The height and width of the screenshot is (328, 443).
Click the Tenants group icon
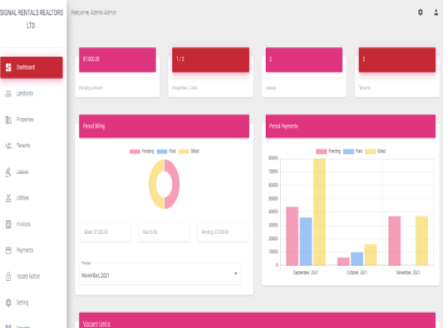(9, 145)
